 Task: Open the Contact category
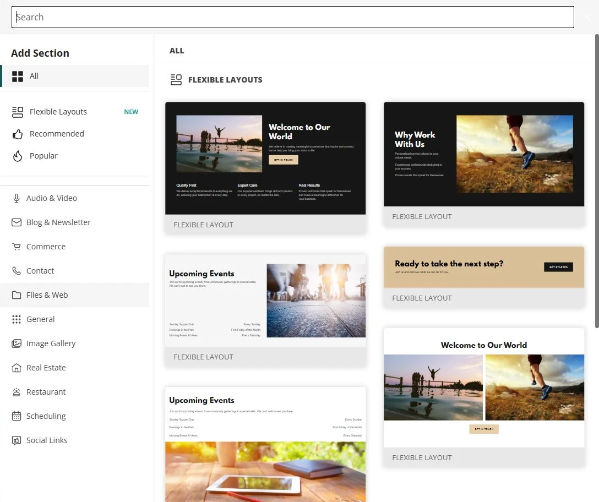coord(75,271)
